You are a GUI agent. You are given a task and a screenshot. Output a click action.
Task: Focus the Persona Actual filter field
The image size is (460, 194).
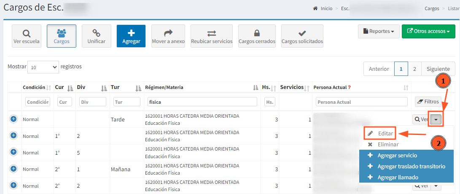361,102
